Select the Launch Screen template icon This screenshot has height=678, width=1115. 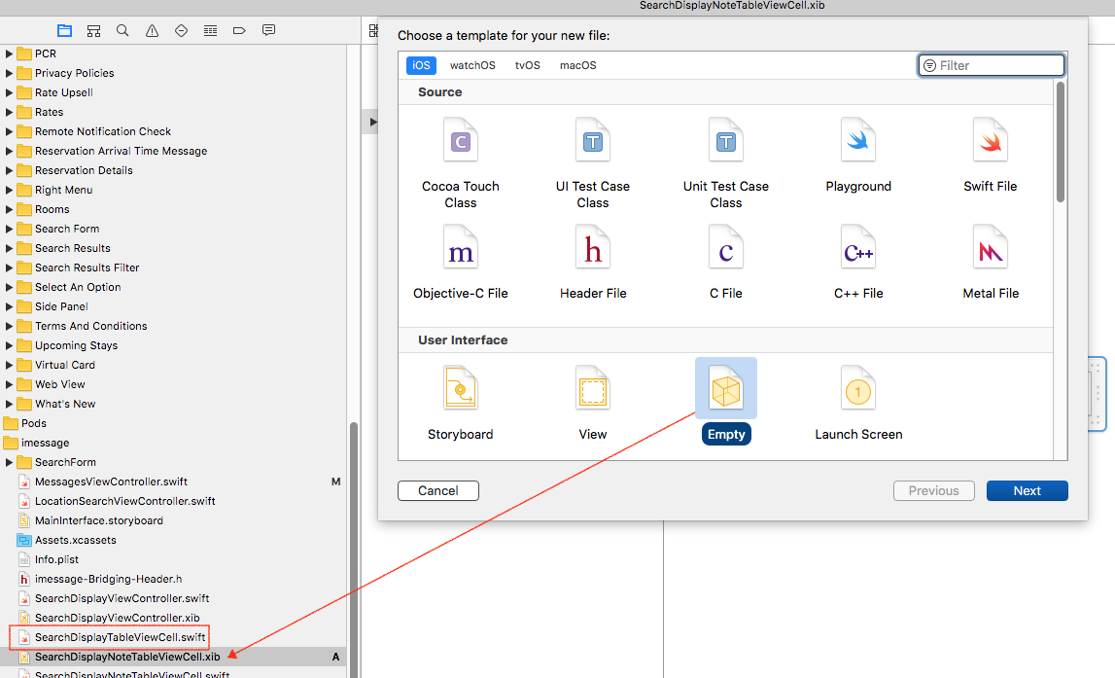(x=857, y=388)
